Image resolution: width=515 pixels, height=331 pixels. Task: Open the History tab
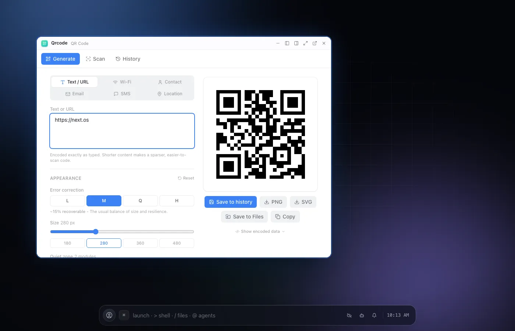(128, 59)
